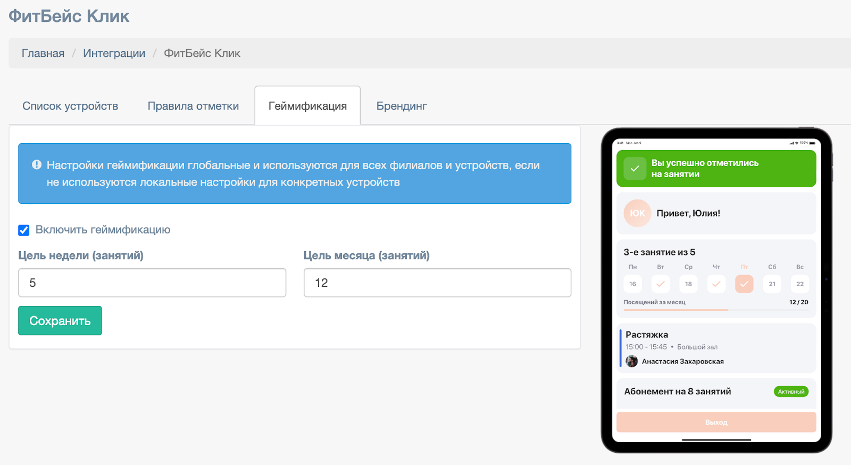Click the Ср weekday label
851x465 pixels.
click(688, 267)
